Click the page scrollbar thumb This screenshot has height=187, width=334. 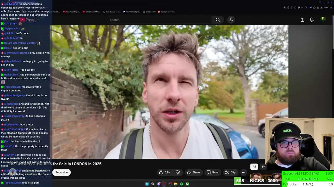(x=333, y=32)
